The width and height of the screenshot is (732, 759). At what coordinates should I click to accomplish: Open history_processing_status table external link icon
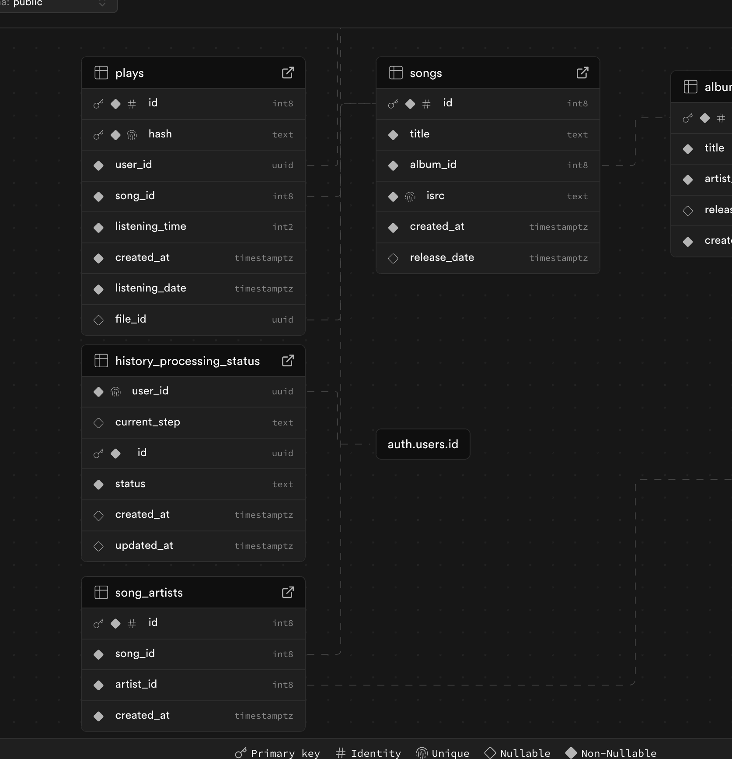pyautogui.click(x=288, y=361)
